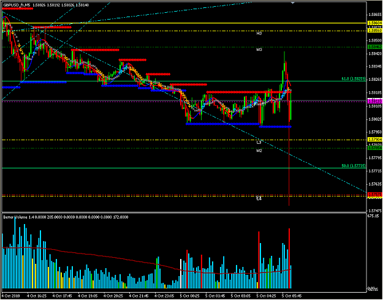This screenshot has width=383, height=300.
Task: Click the 1.57950 price scale value
Action: click(x=375, y=132)
